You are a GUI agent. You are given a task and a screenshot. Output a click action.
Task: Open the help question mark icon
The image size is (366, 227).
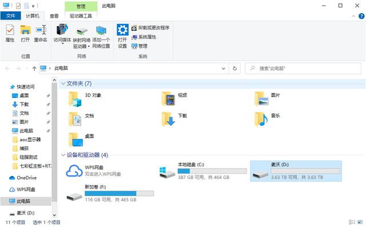coord(361,16)
